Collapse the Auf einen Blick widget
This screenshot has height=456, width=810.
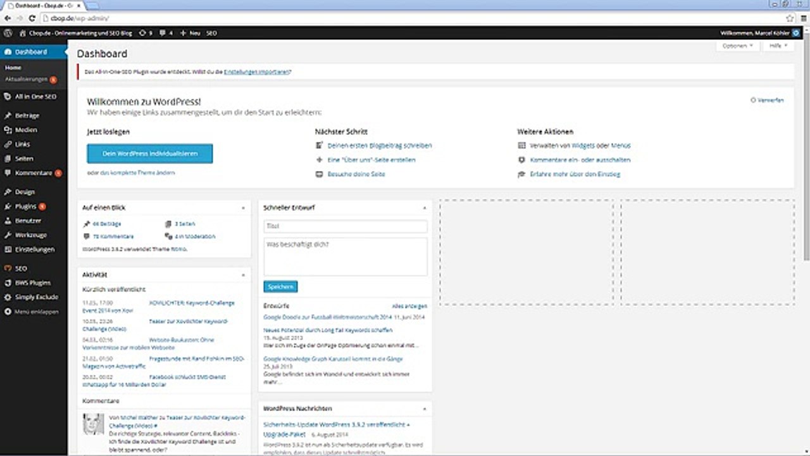click(243, 208)
